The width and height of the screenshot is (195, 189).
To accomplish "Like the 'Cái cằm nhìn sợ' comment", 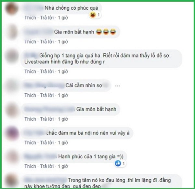I will 30,95.
